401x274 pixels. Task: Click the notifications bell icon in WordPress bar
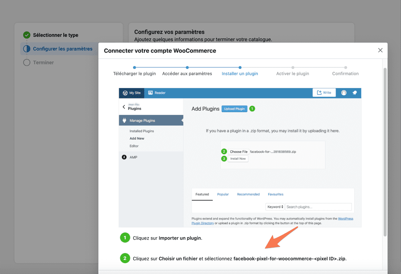(354, 93)
